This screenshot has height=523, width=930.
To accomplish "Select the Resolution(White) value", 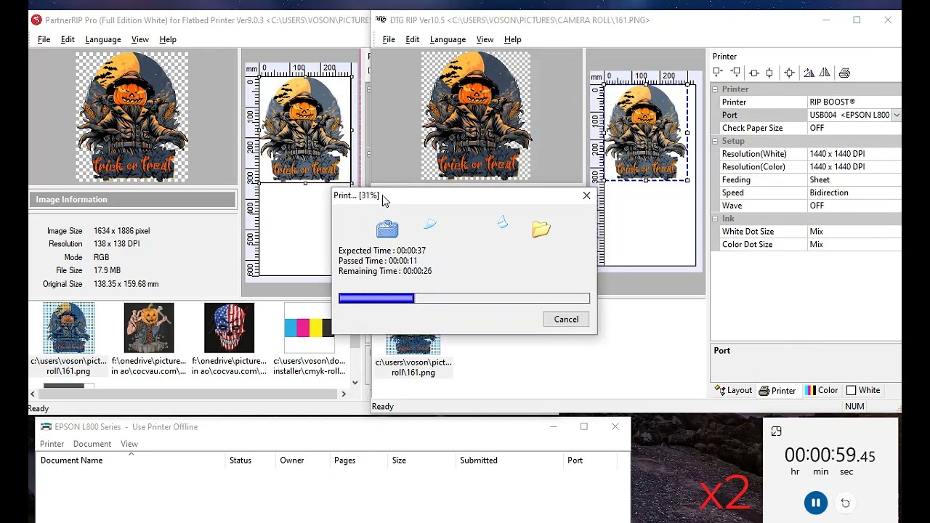I will (x=854, y=154).
